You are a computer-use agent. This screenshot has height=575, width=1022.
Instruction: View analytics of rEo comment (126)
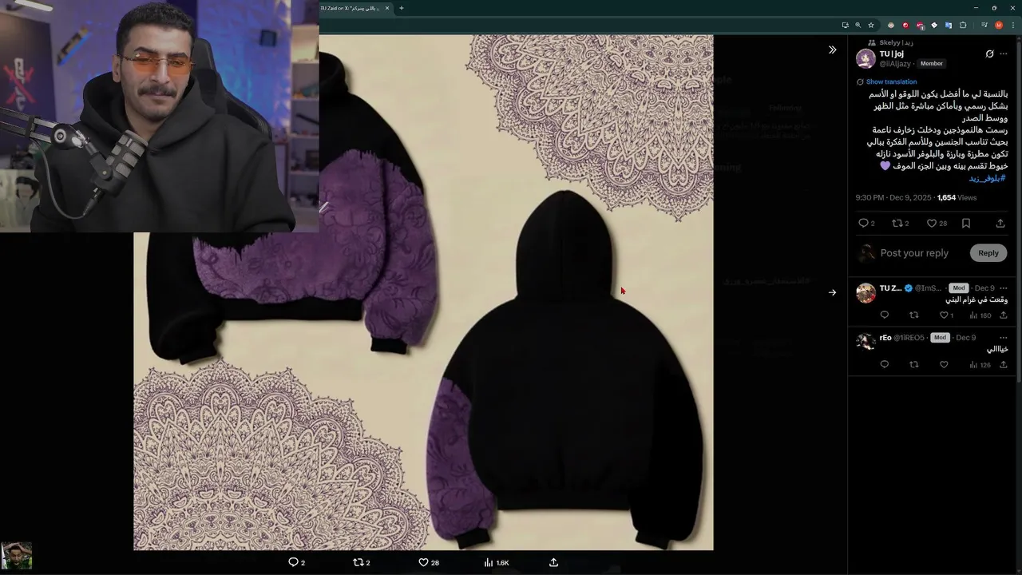coord(980,365)
